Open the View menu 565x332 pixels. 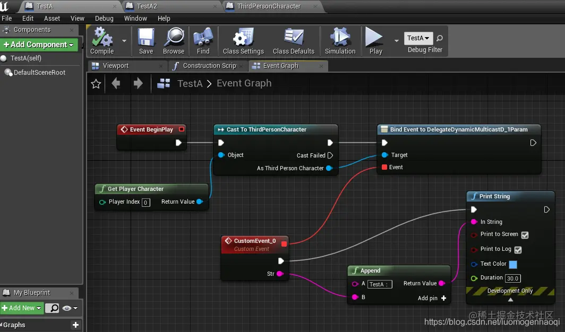pos(77,19)
